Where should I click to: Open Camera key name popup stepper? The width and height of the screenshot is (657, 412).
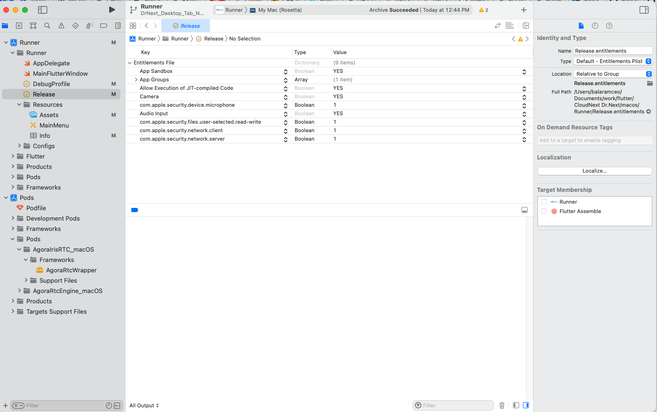(285, 97)
